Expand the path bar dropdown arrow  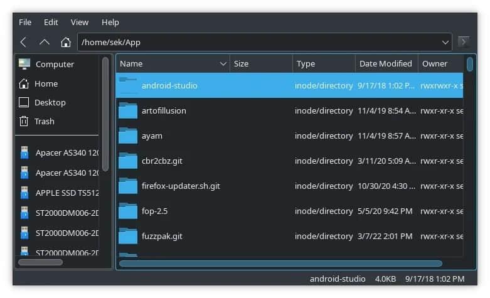point(445,42)
